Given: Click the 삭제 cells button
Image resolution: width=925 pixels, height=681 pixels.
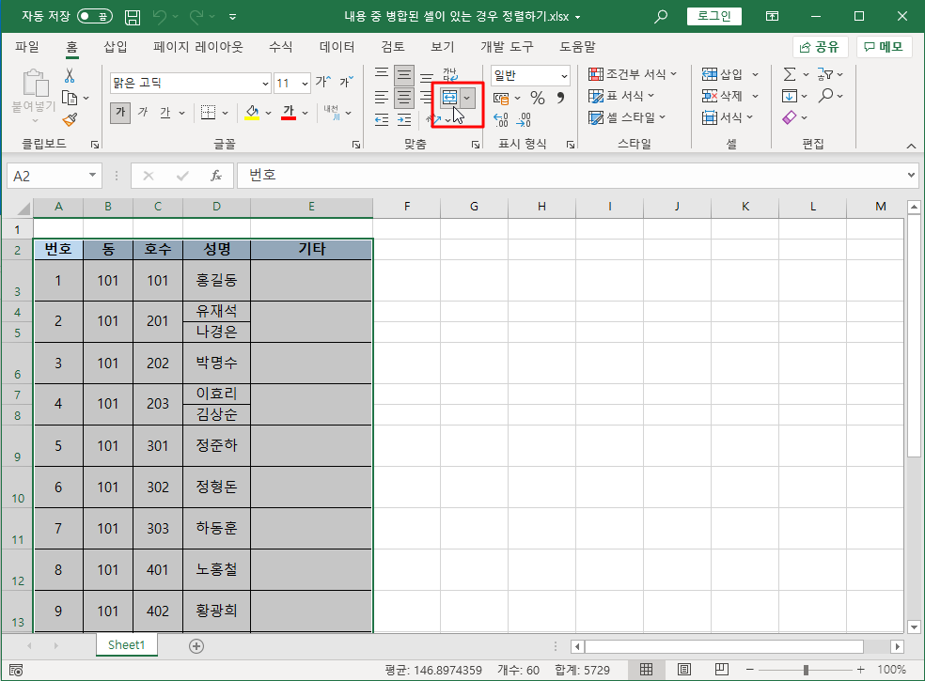Looking at the screenshot, I should pos(723,96).
